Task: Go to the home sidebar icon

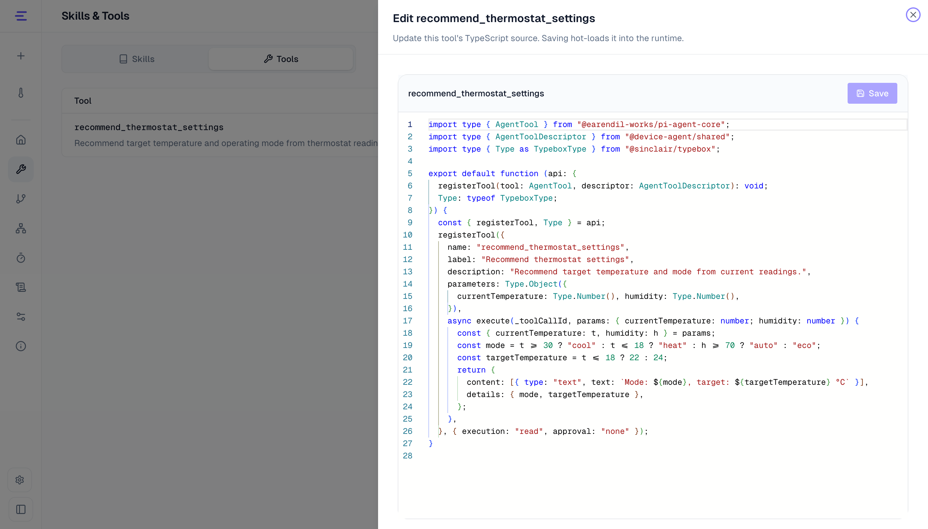Action: (21, 140)
